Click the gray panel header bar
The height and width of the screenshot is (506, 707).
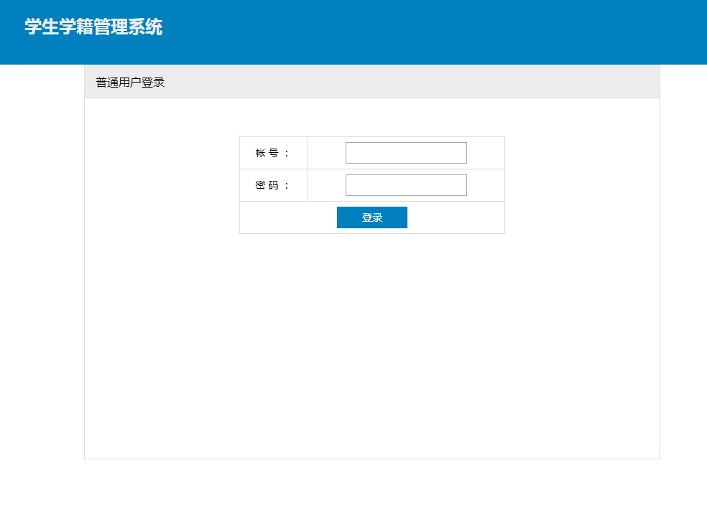[x=406, y=82]
